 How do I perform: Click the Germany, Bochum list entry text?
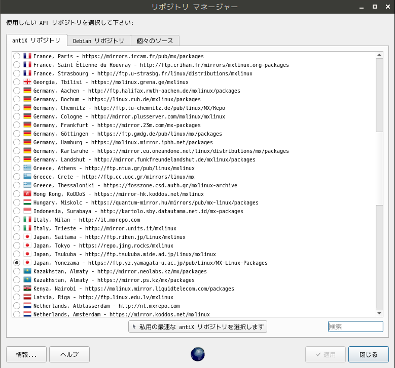coord(117,99)
